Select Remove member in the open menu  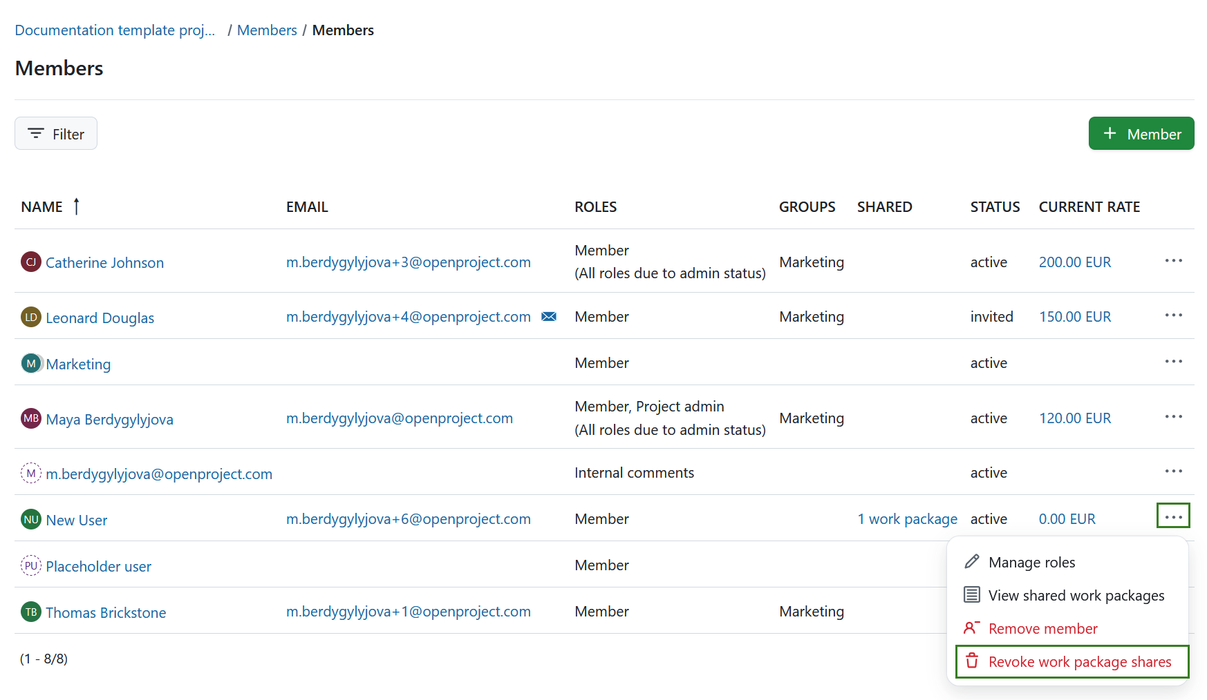pyautogui.click(x=1042, y=628)
